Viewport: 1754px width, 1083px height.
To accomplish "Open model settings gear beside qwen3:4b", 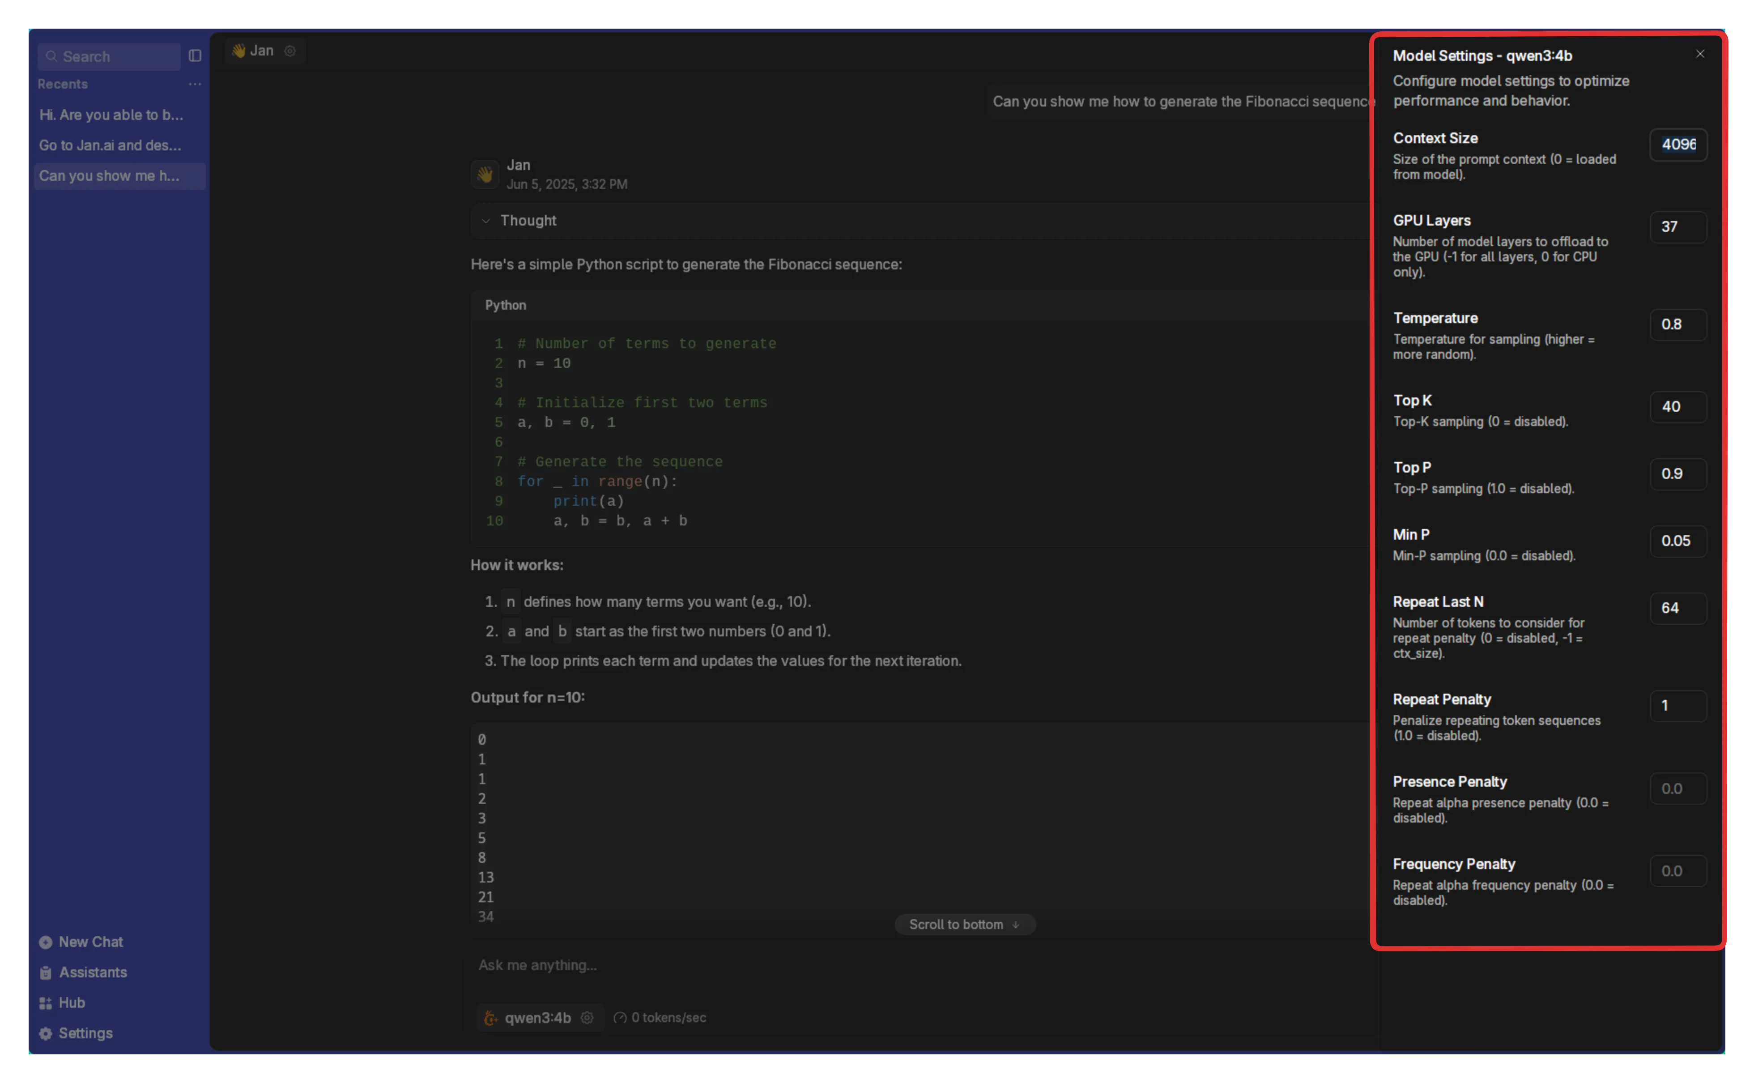I will (587, 1018).
